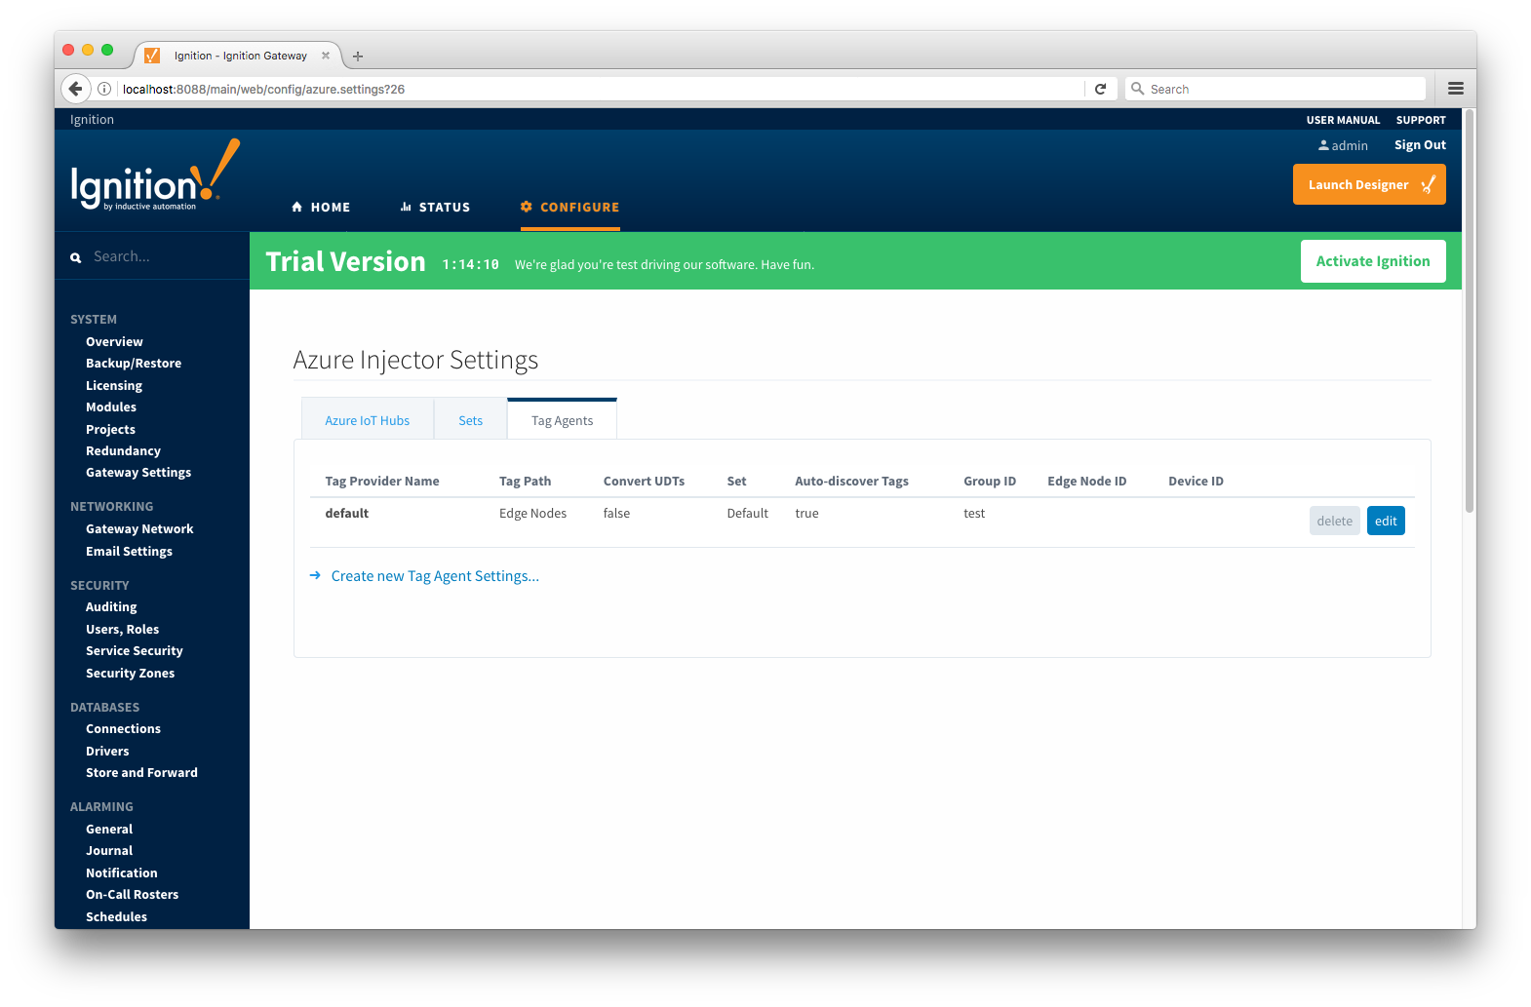Click the site info icon in address bar
The width and height of the screenshot is (1531, 1007).
(104, 89)
